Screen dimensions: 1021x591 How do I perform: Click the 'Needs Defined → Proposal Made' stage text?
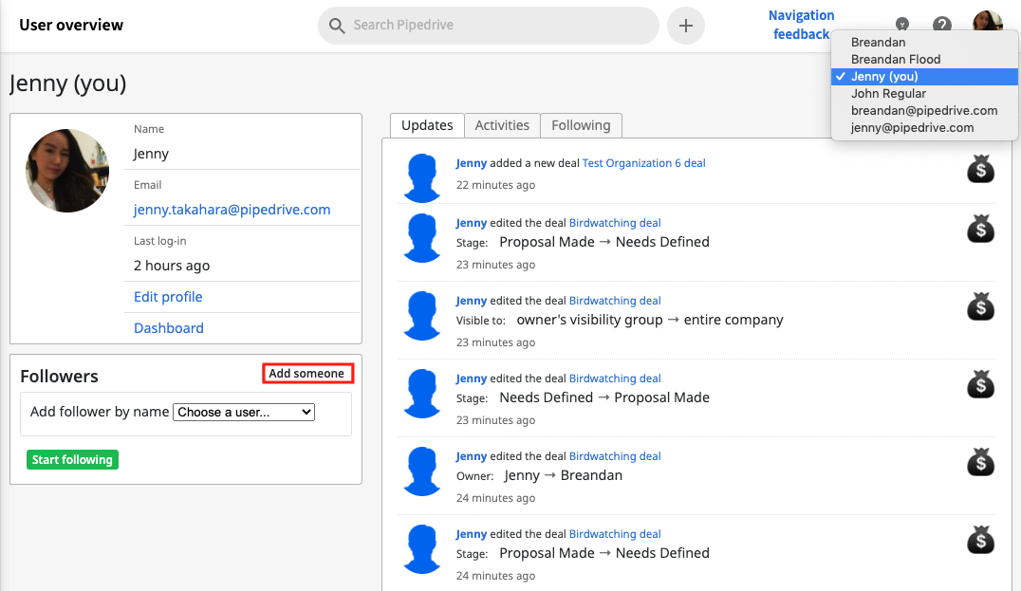604,397
